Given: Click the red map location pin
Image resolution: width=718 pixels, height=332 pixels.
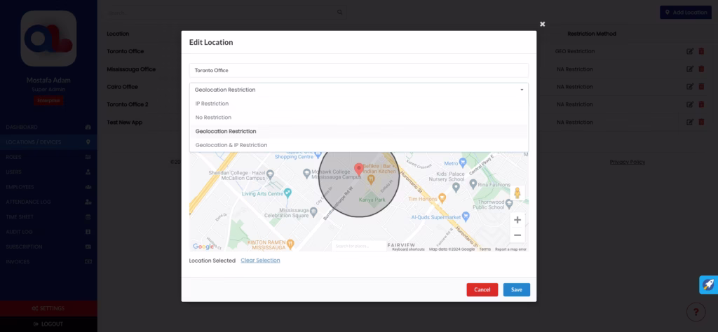Looking at the screenshot, I should 359,170.
